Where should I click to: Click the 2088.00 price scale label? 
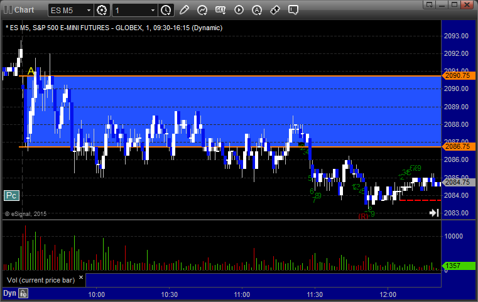click(x=456, y=124)
